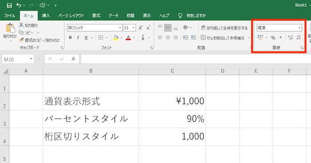Expand the 貼り付け paste options arrow
The image size is (311, 163).
[x=11, y=41]
